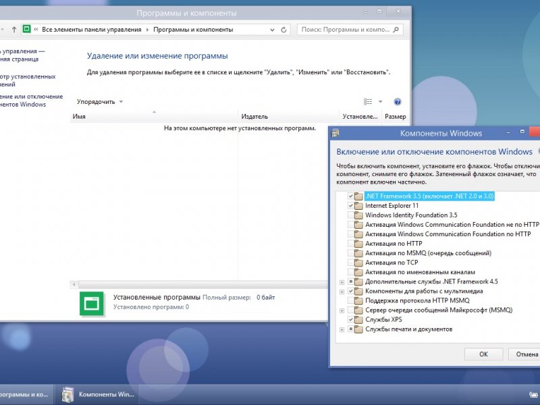Click the folder icon beside Активация по TCP
Screen dimensions: 540x405
click(x=359, y=263)
